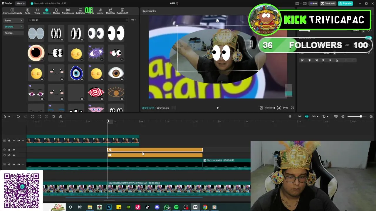Switch to the Audio tab
Screen dimensions: 376x211
(x=28, y=11)
